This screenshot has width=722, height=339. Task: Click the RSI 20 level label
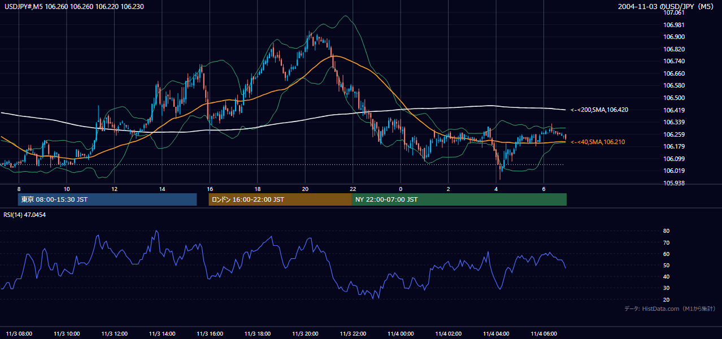point(666,299)
